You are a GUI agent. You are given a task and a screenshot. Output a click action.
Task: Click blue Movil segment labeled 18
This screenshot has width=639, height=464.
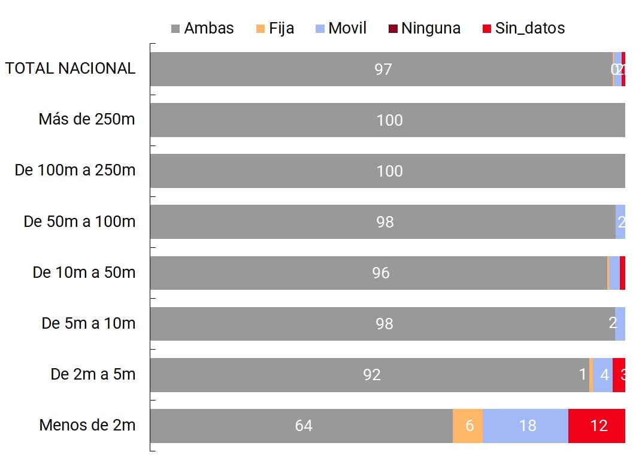525,426
